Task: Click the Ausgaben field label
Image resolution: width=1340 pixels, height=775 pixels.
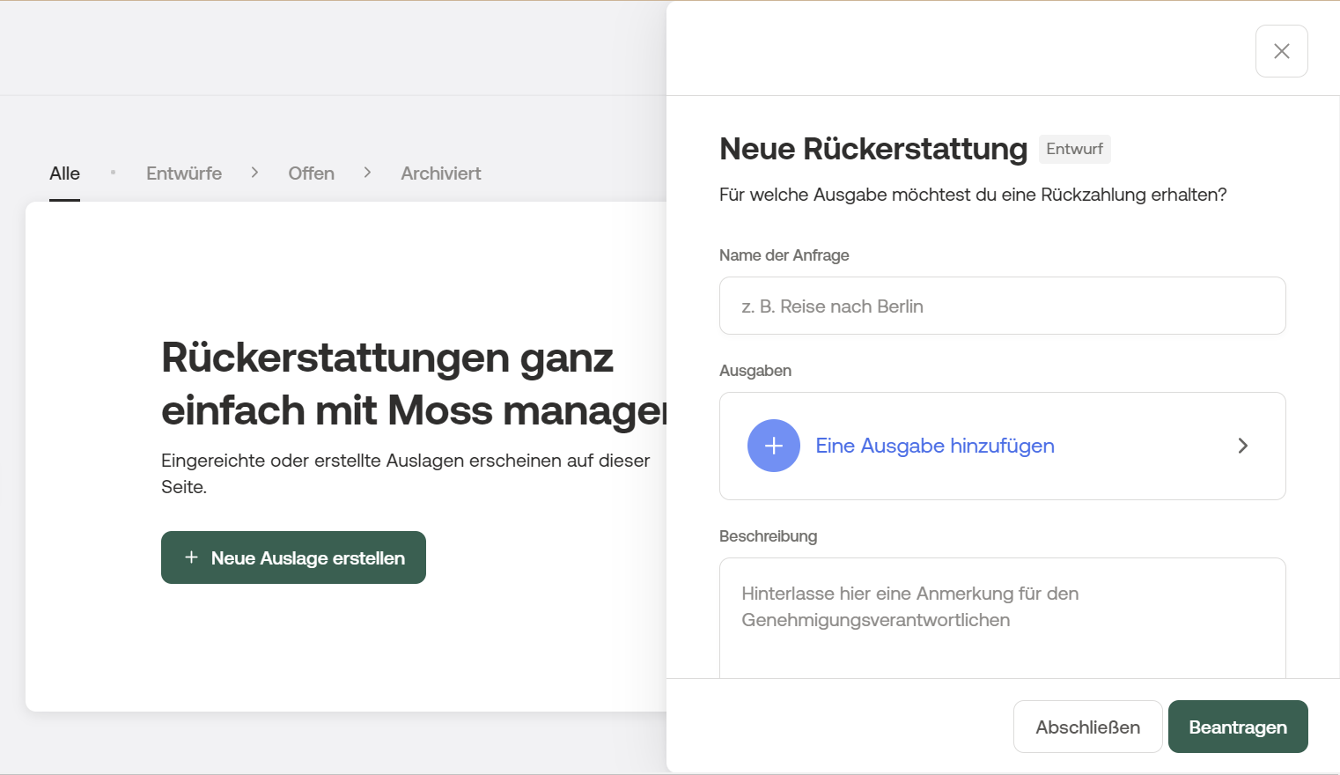Action: 755,371
